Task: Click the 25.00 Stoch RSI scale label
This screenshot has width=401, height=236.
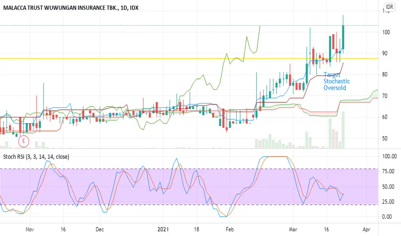Action: tap(388, 202)
